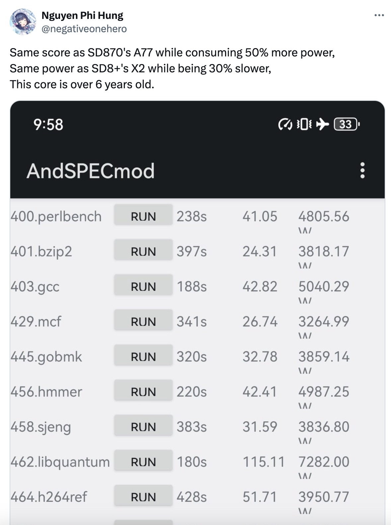Click the AndSPECmod app title
391x525 pixels.
coord(90,171)
